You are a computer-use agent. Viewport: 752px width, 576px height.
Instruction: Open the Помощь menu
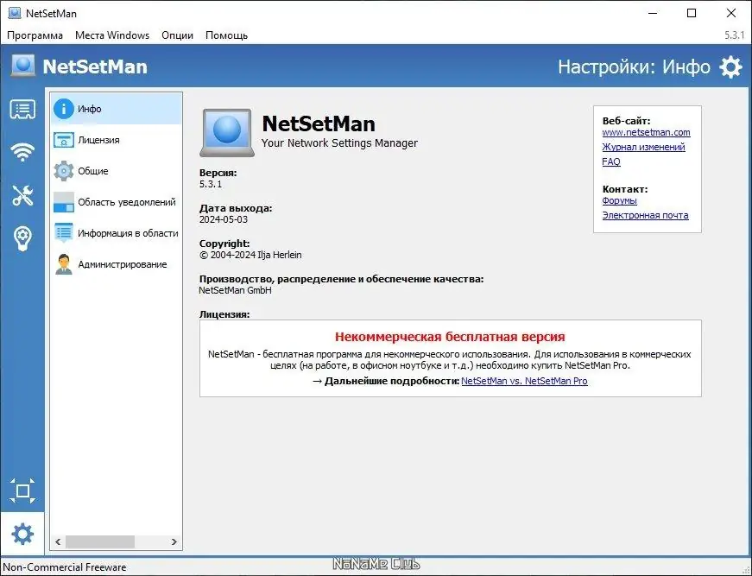point(226,35)
